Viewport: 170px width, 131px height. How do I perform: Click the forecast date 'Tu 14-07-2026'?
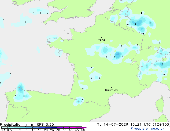pyautogui.click(x=113, y=125)
